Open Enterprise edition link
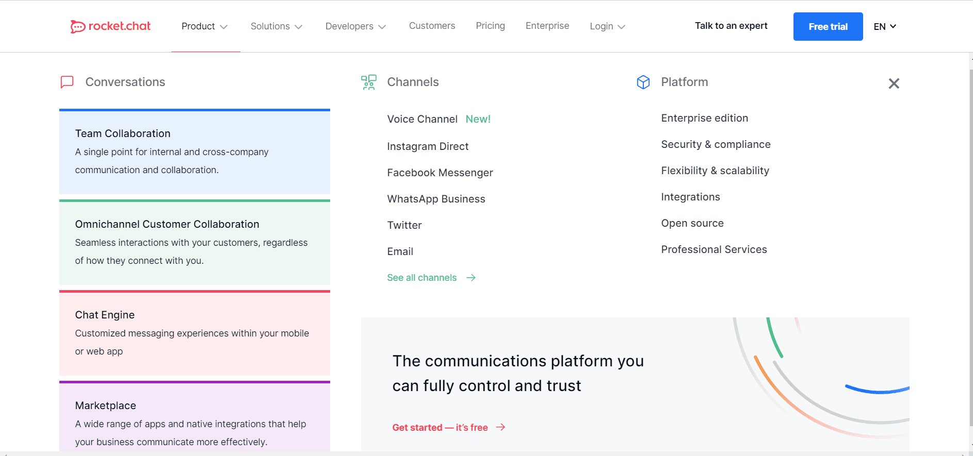This screenshot has width=973, height=456. pyautogui.click(x=705, y=118)
